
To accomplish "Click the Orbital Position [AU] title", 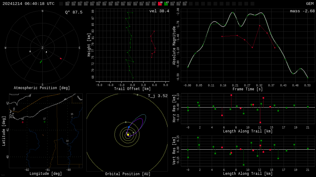I will tap(128, 174).
